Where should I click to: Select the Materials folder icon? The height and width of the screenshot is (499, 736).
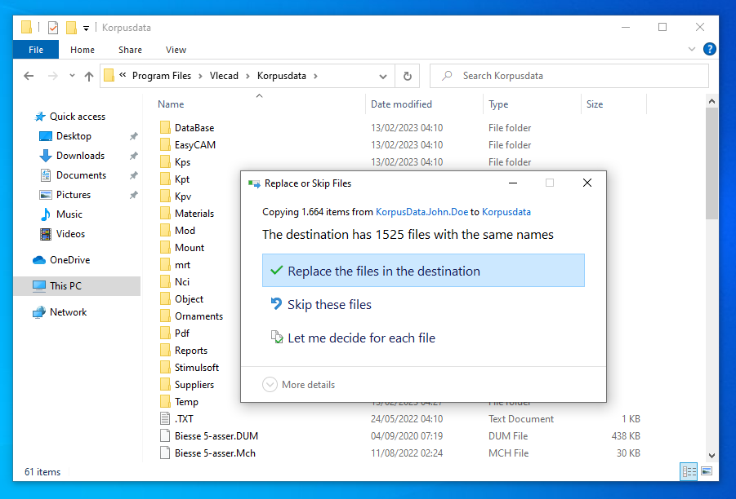(165, 213)
